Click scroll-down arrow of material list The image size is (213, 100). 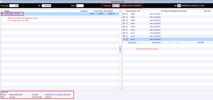click(120, 88)
